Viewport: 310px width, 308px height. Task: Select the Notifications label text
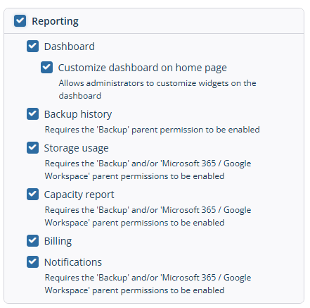click(x=73, y=262)
